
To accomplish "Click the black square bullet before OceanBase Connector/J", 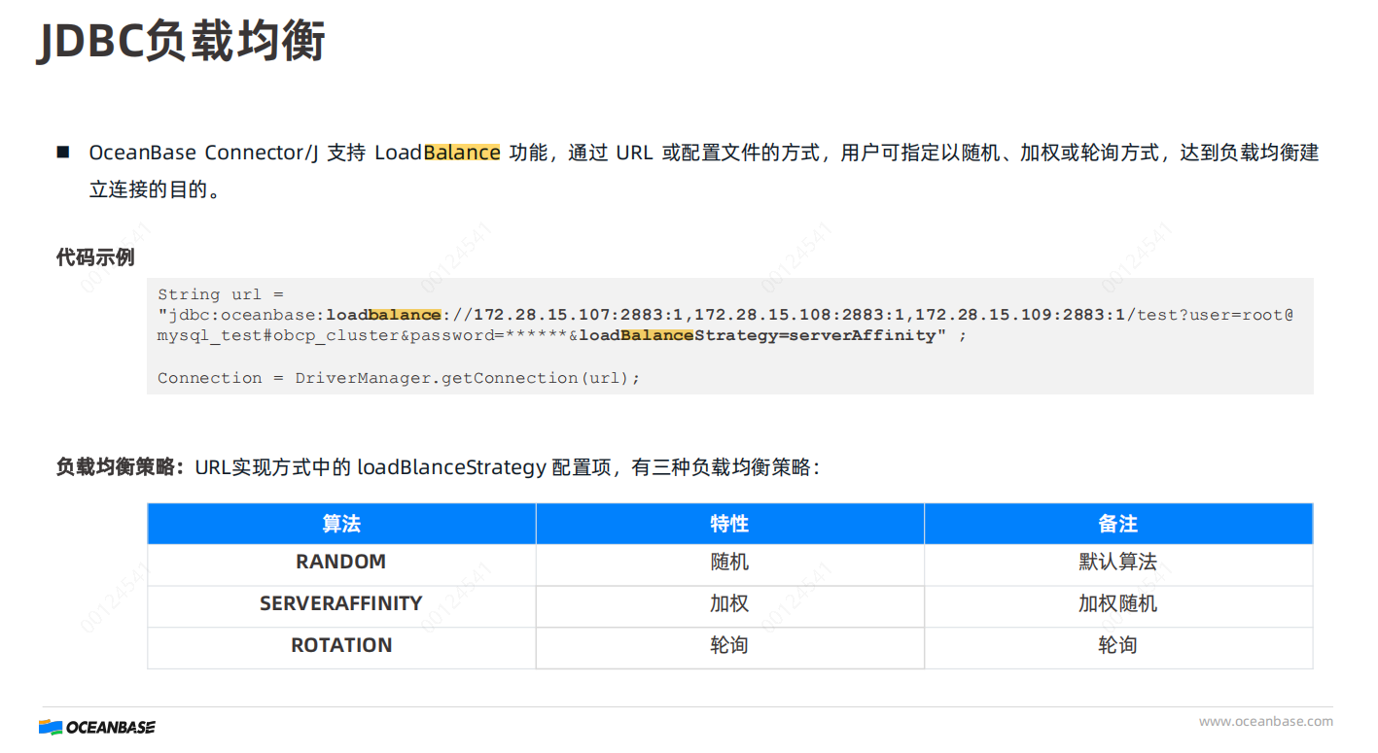I will (x=63, y=153).
